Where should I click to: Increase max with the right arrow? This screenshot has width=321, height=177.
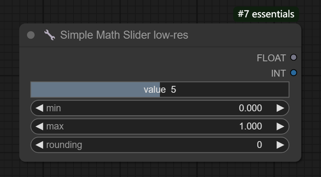(280, 126)
